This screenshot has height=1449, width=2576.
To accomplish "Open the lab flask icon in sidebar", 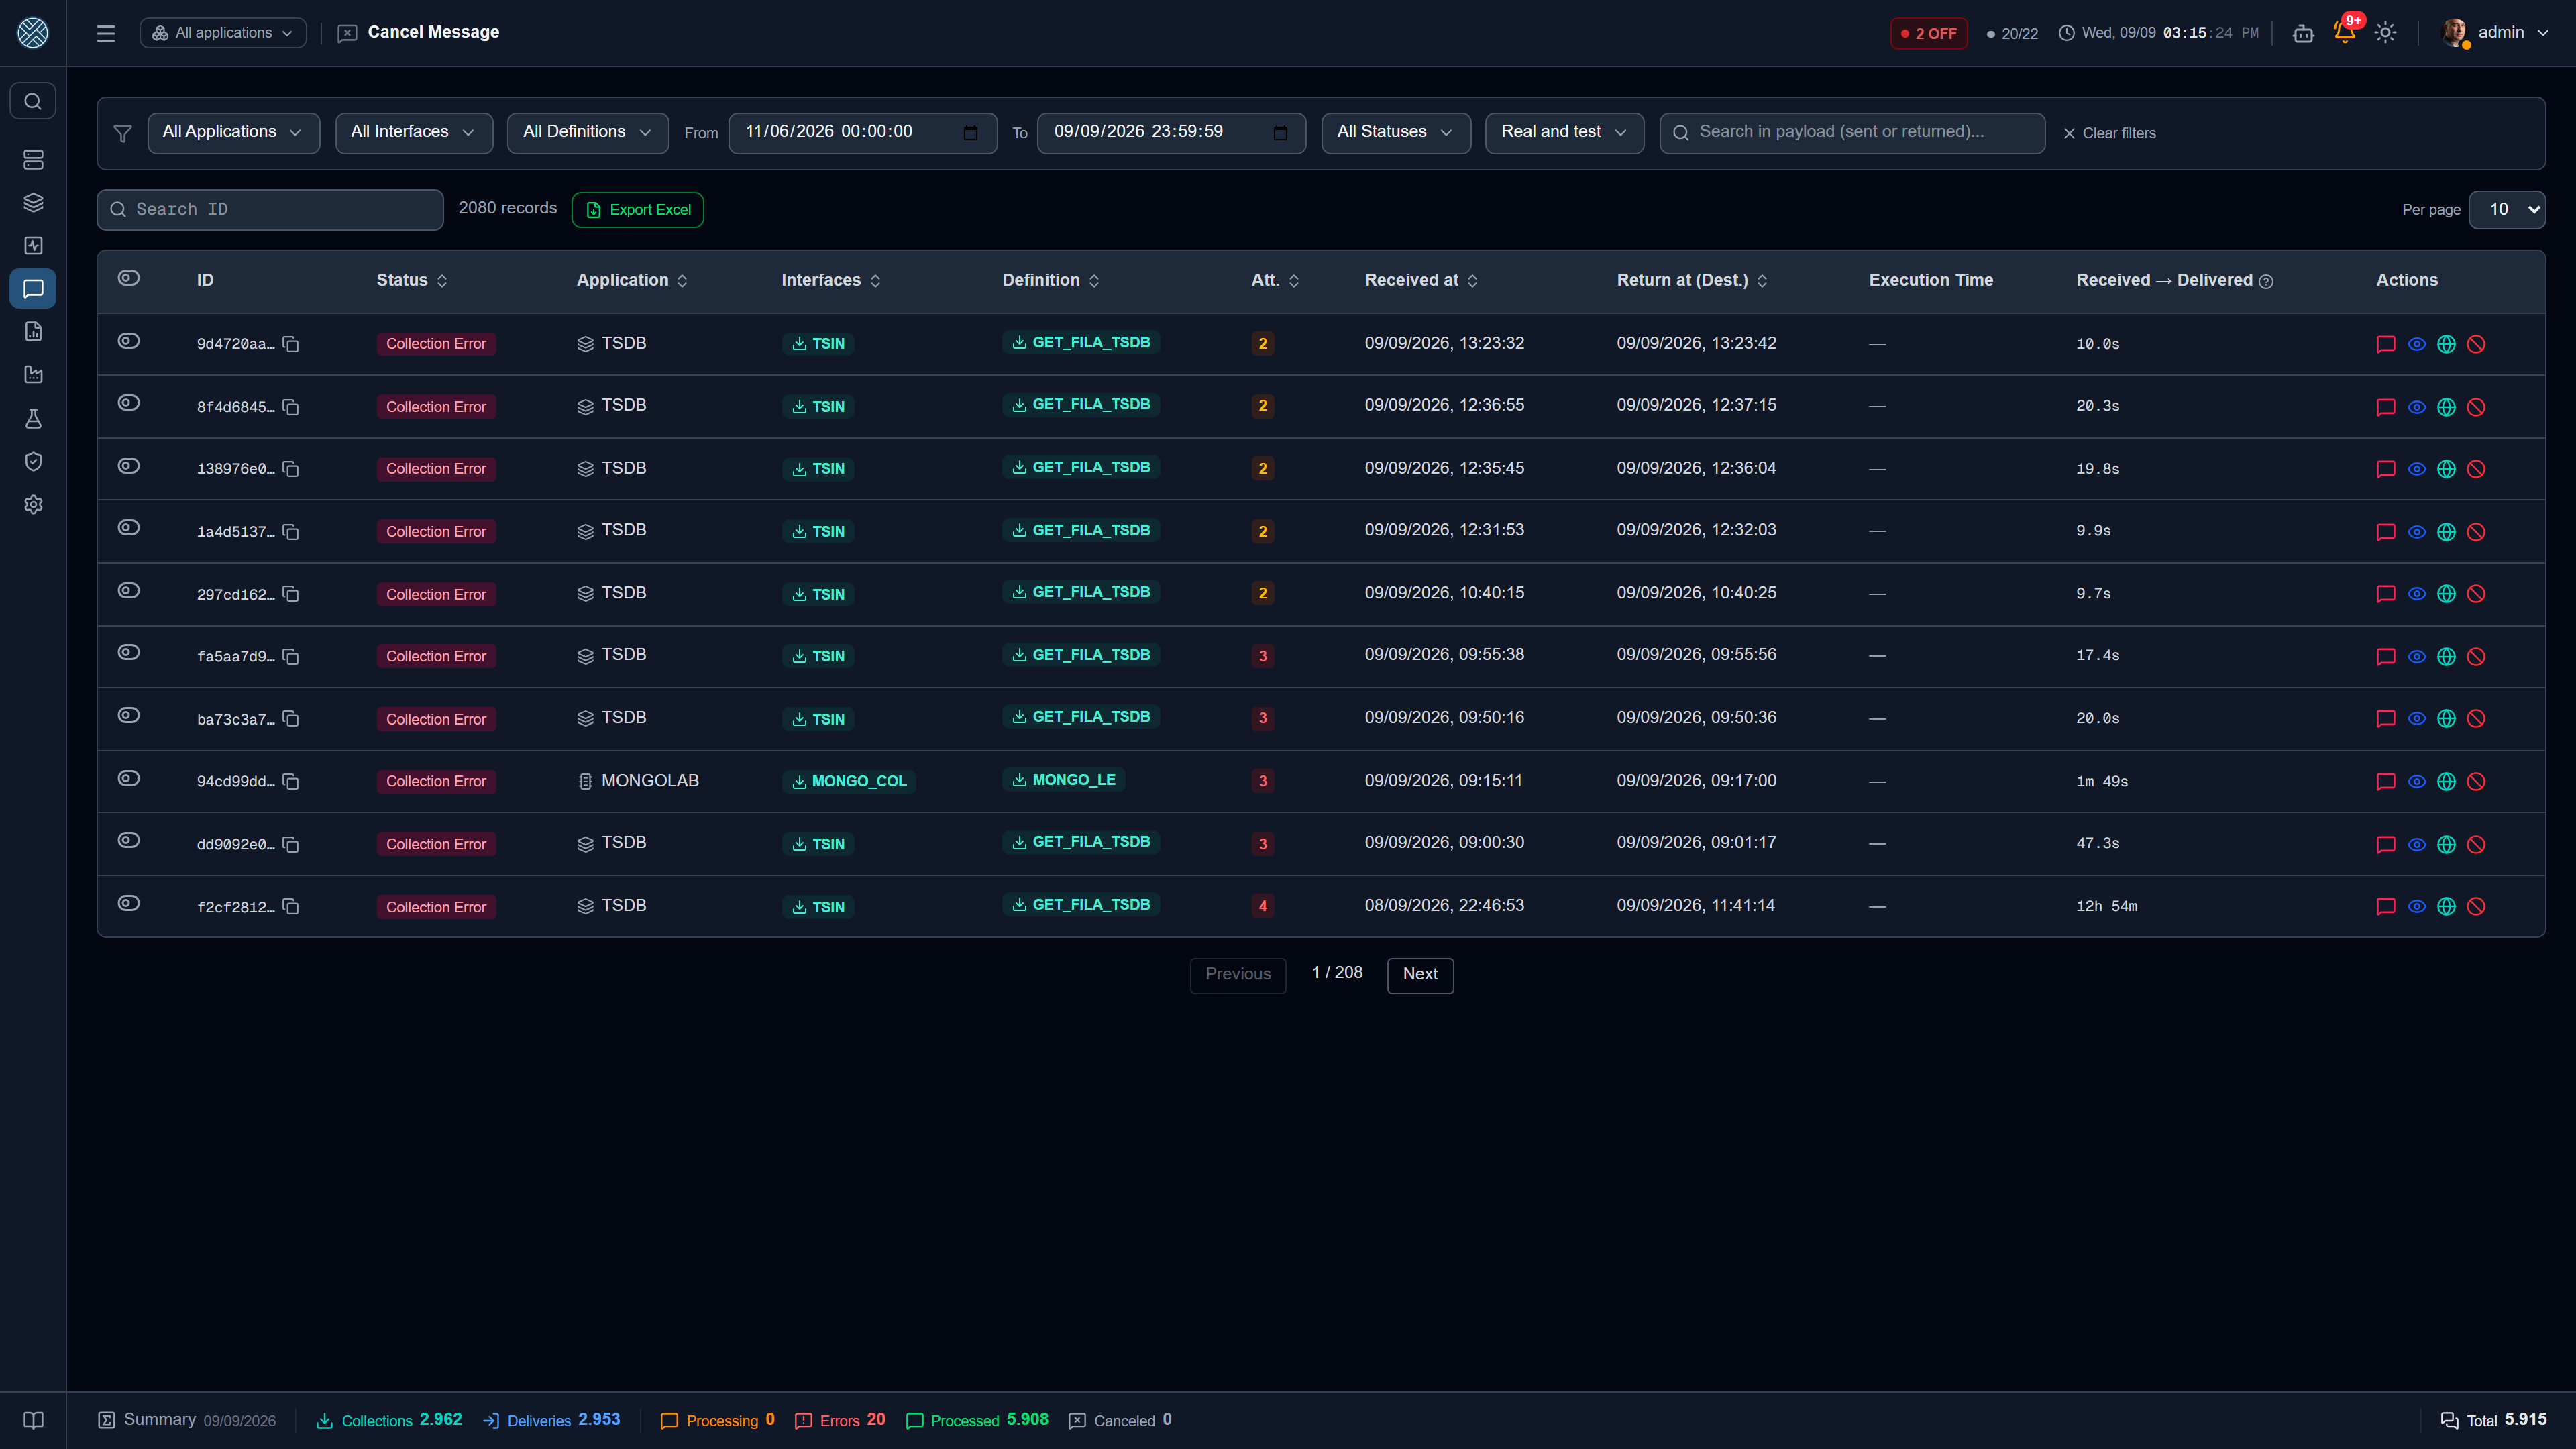I will click(33, 418).
